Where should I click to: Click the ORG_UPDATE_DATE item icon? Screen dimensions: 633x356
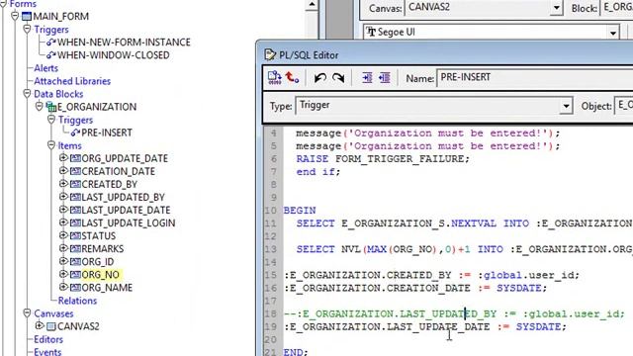[75, 158]
